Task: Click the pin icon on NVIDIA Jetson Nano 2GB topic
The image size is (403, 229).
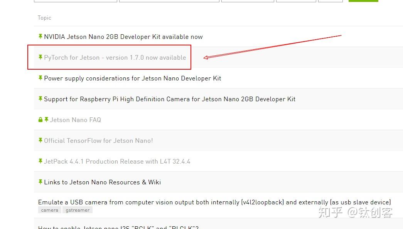Action: 40,37
